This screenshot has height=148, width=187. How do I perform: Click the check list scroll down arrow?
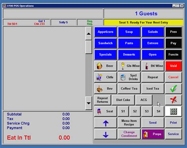tap(89, 103)
